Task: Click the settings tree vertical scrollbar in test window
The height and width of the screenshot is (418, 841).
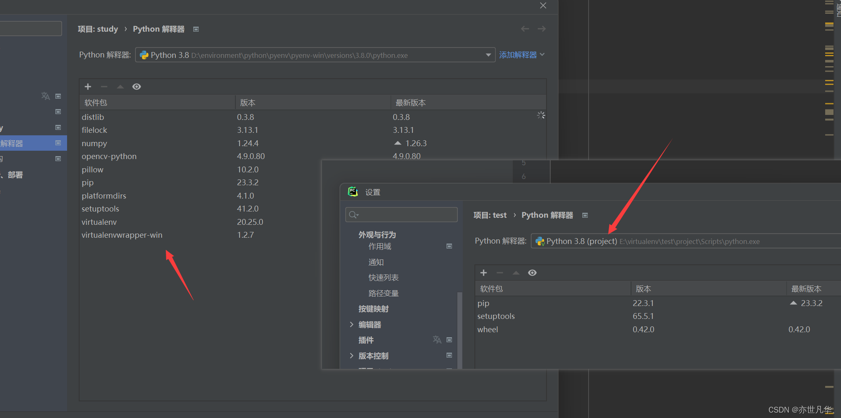Action: [x=460, y=330]
